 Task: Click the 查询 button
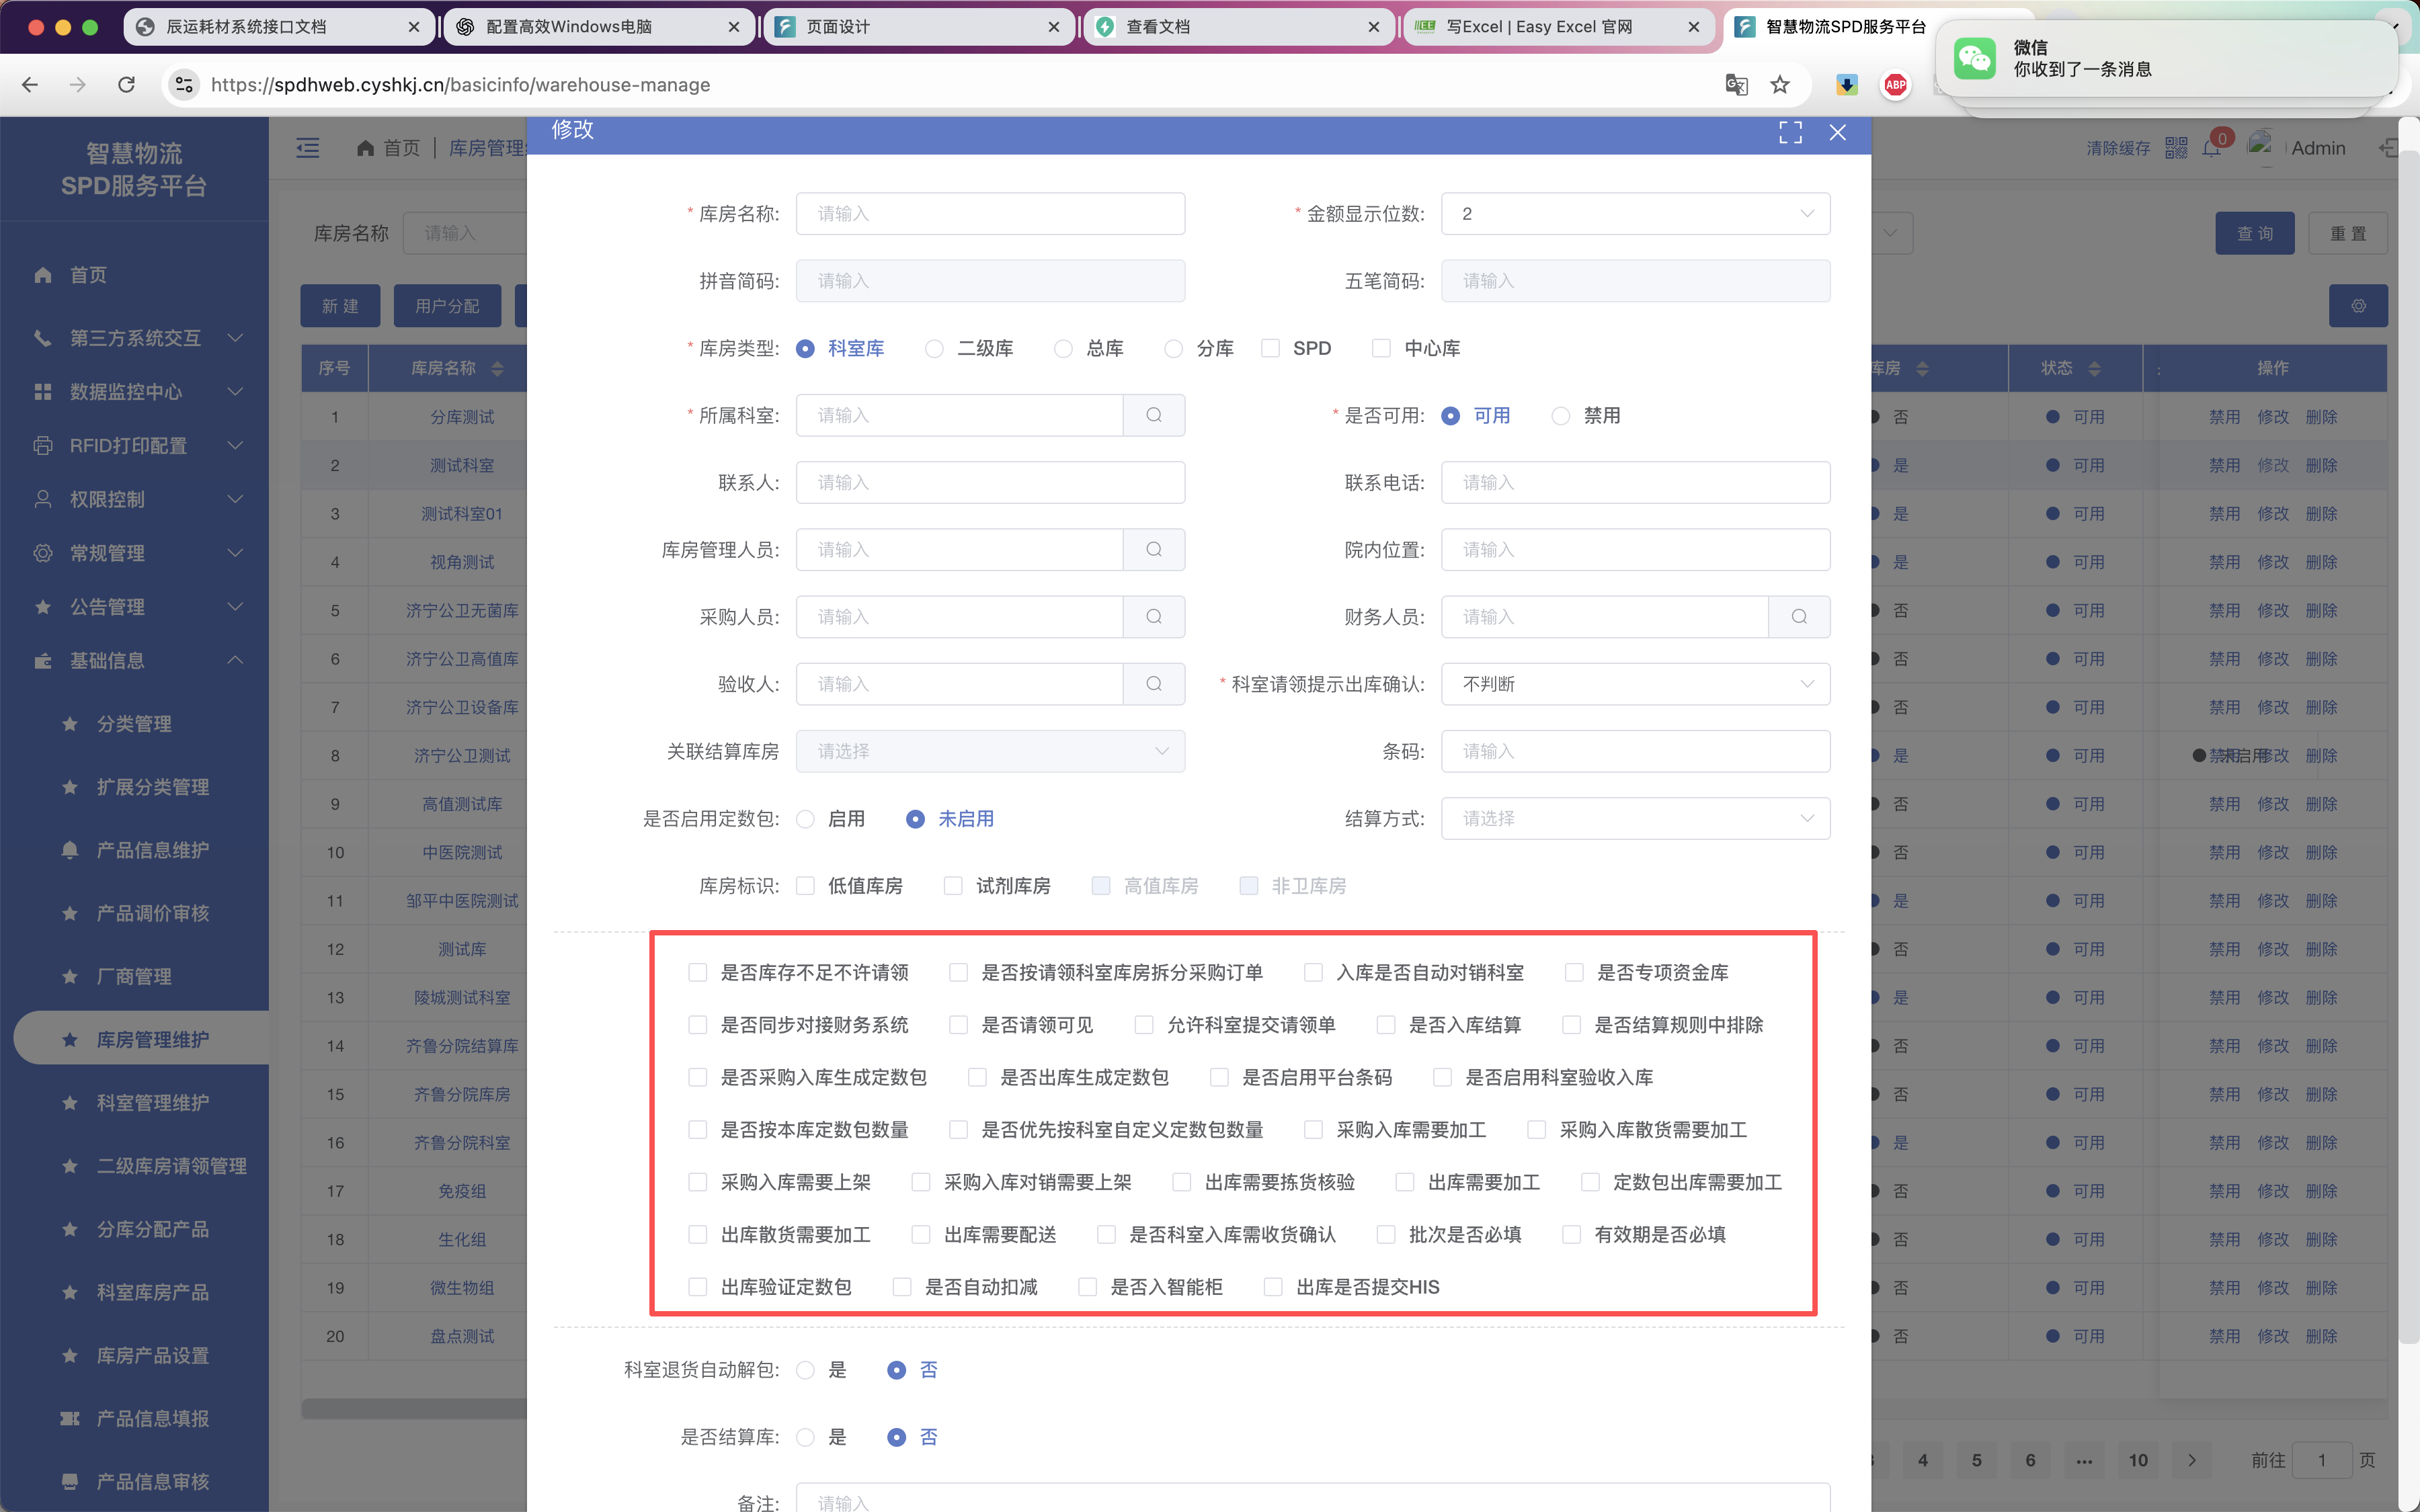pyautogui.click(x=2254, y=233)
